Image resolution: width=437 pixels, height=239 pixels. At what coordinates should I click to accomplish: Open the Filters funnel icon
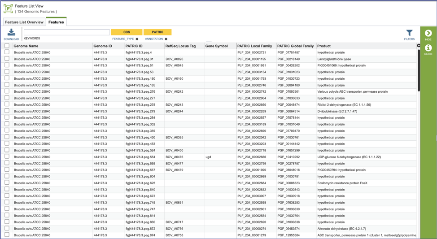[x=409, y=33]
